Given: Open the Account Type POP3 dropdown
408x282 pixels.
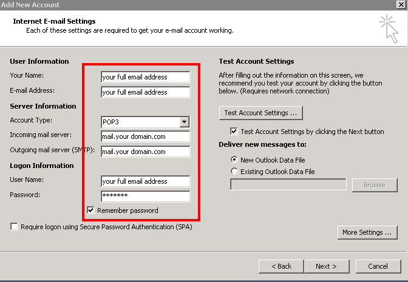Looking at the screenshot, I should pyautogui.click(x=184, y=122).
